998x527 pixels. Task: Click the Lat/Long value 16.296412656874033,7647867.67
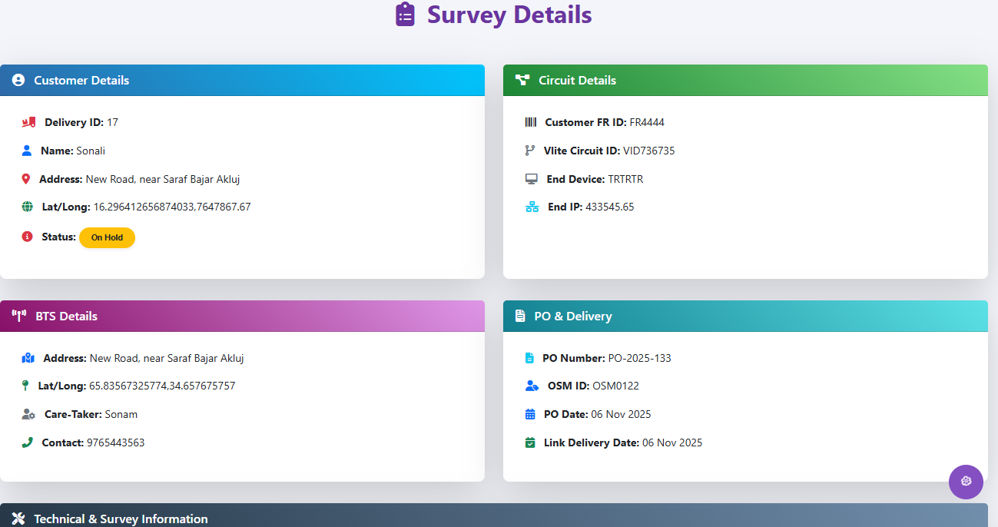tap(172, 207)
